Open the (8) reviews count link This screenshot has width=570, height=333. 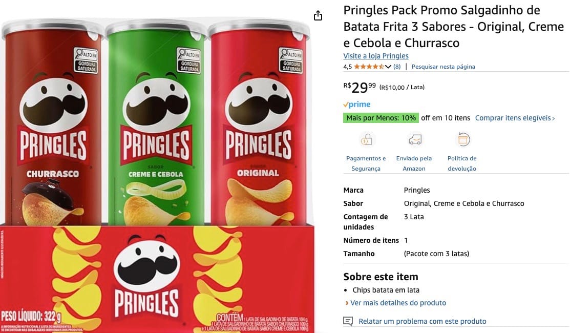(x=396, y=67)
